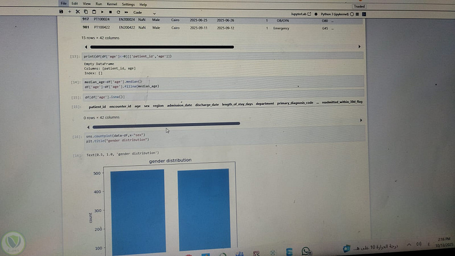Click into cell 14 median_age code
This screenshot has height=256, width=455.
(x=223, y=83)
